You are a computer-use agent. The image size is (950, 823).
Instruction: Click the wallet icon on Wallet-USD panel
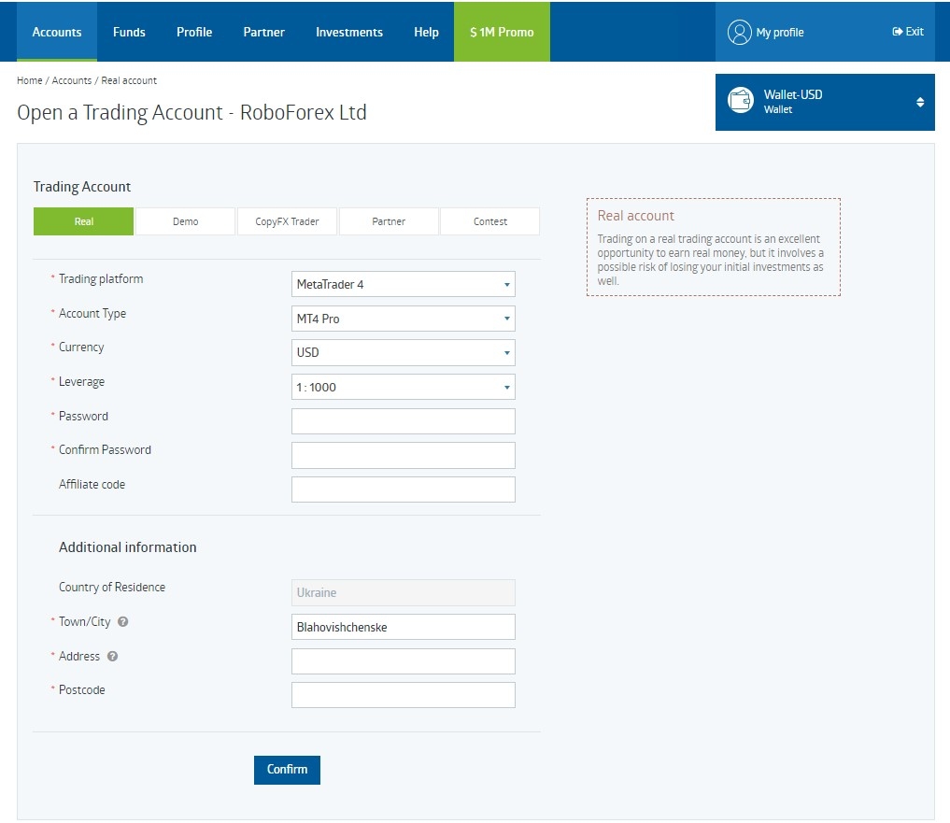tap(741, 101)
